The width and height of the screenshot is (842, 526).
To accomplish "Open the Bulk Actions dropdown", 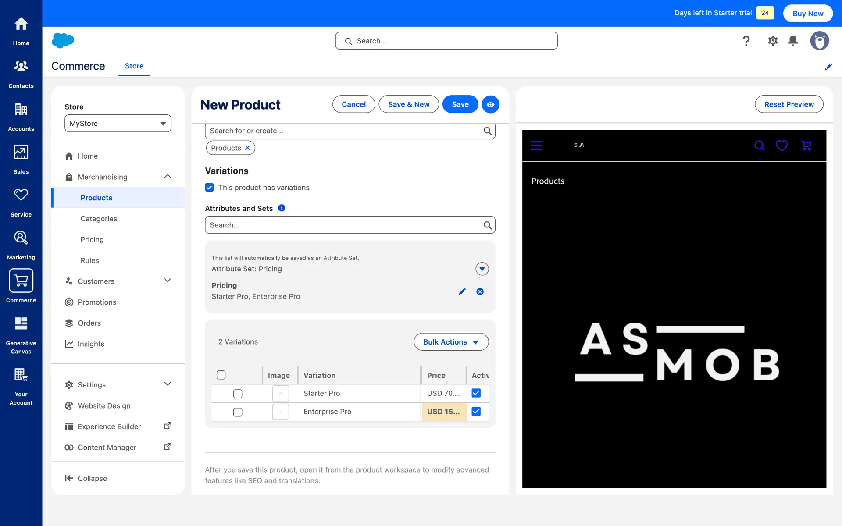I will [451, 342].
